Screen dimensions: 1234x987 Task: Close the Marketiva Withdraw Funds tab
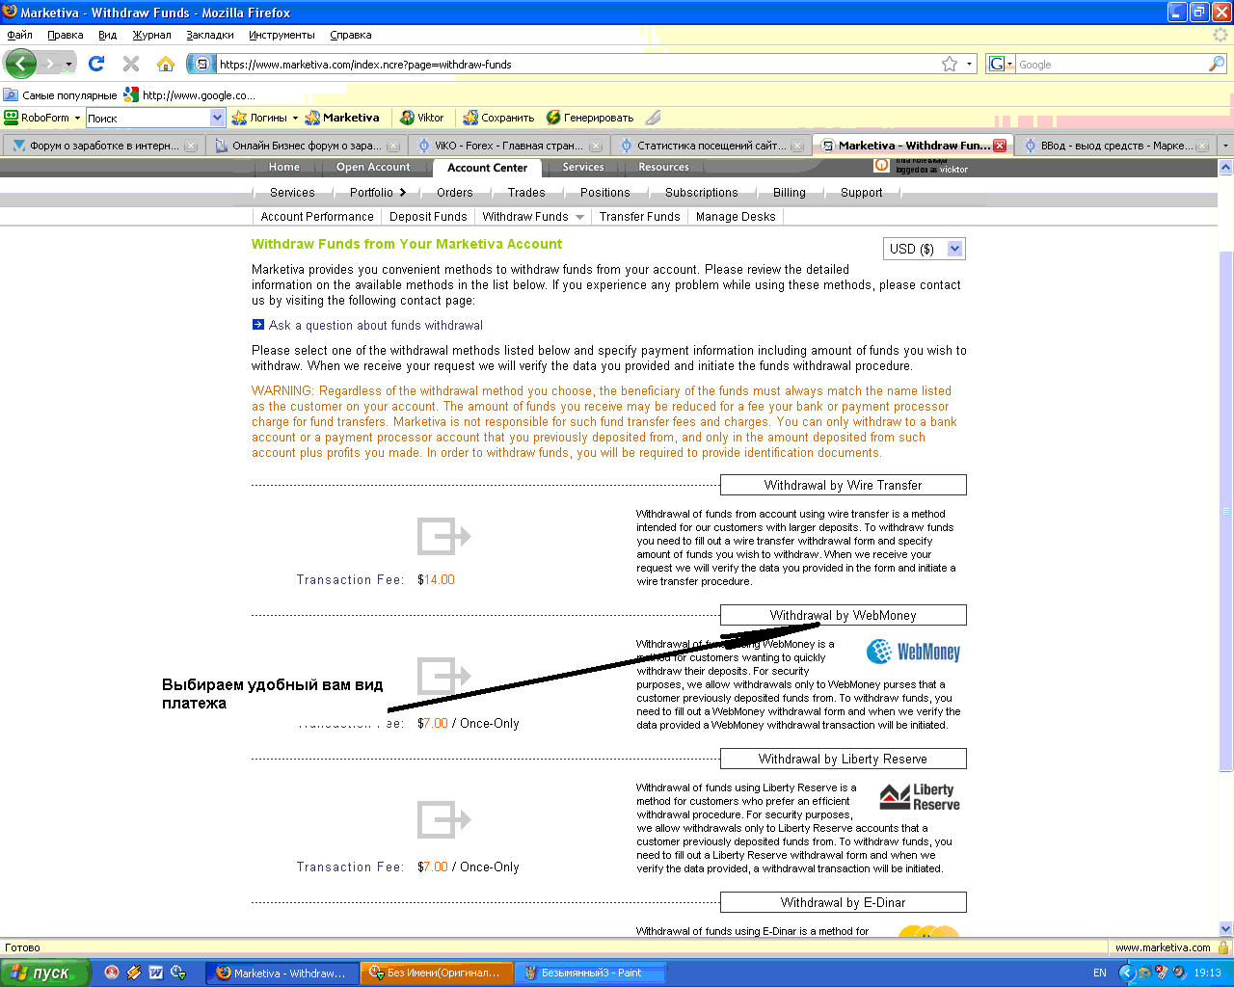[1000, 146]
